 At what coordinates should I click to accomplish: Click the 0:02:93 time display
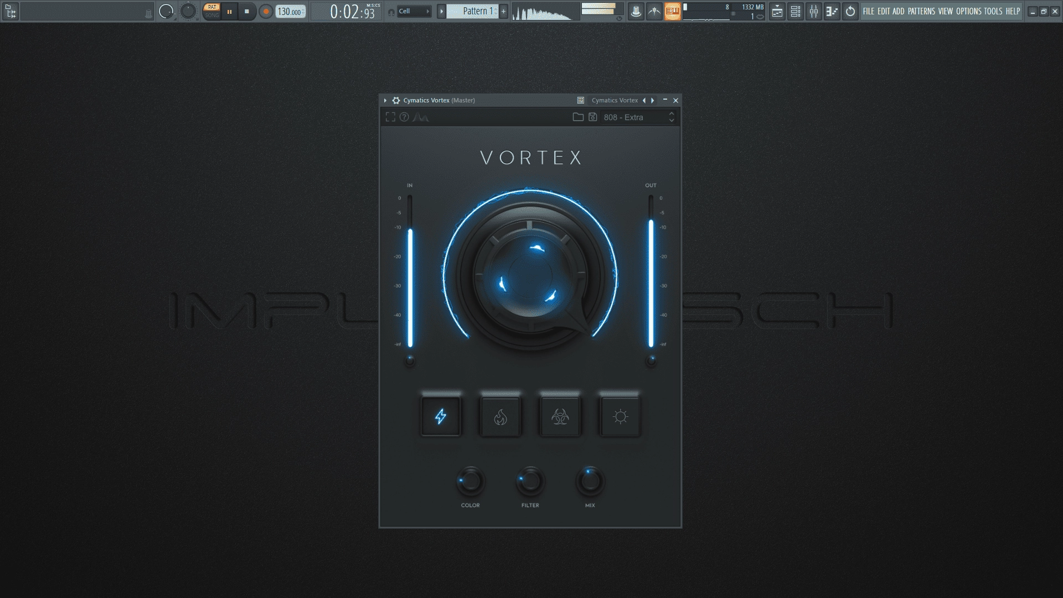(x=353, y=11)
